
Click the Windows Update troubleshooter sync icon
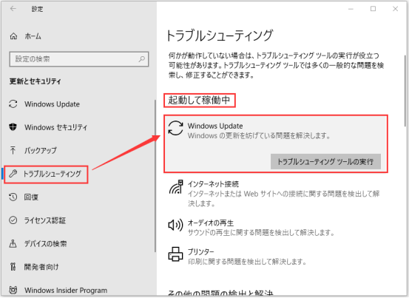coord(175,128)
